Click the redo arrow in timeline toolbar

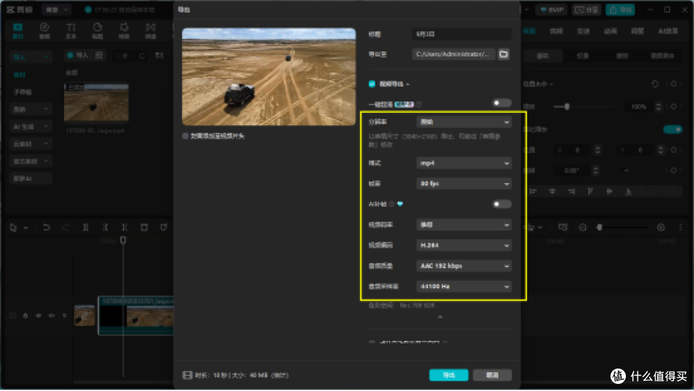tap(66, 227)
